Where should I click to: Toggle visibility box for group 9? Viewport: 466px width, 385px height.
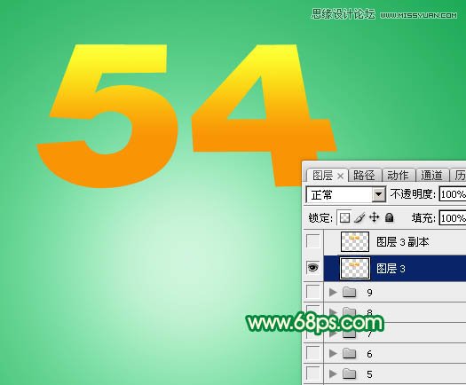point(313,293)
